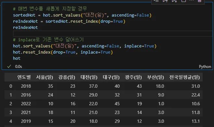Click the 21.0 value in 대전(일) column

(x=93, y=112)
